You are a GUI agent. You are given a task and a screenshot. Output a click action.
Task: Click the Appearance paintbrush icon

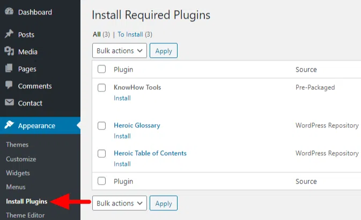[x=9, y=126]
